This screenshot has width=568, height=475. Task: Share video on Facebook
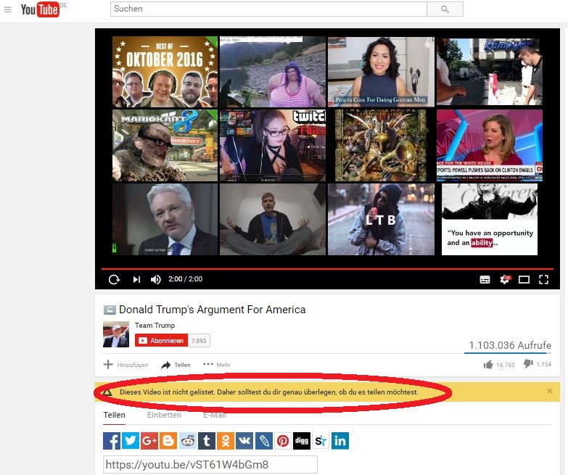(112, 440)
